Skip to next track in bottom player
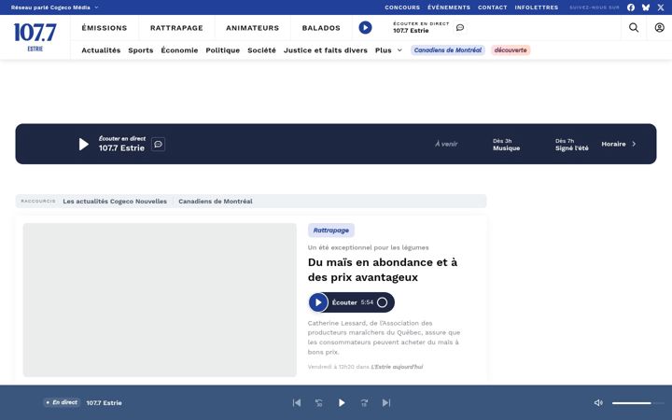 coord(386,403)
